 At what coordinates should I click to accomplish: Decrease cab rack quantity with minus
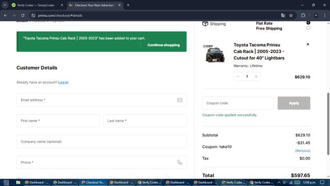click(x=238, y=76)
